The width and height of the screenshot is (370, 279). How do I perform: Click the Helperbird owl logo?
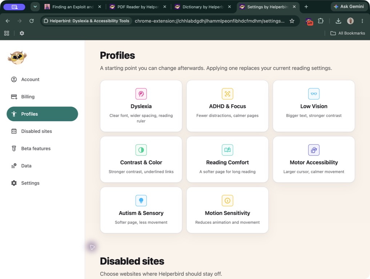[x=17, y=57]
